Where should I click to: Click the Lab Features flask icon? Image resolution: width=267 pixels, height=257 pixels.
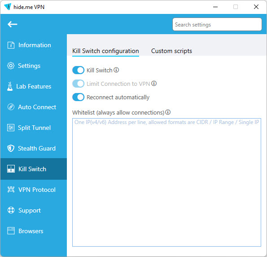coord(10,86)
